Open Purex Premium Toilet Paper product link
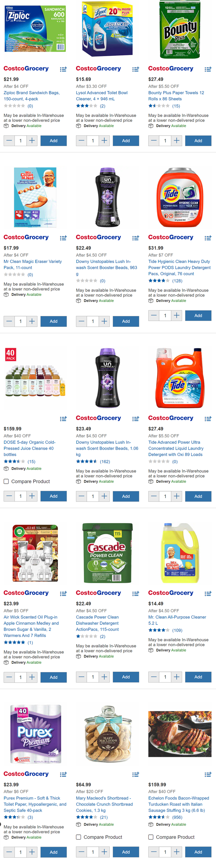This screenshot has height=860, width=216. (35, 804)
